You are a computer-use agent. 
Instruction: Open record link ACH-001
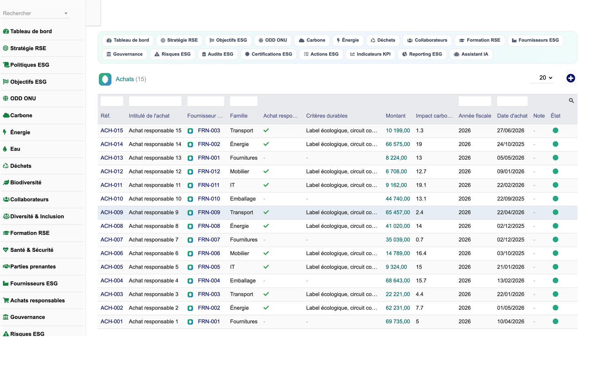click(112, 322)
